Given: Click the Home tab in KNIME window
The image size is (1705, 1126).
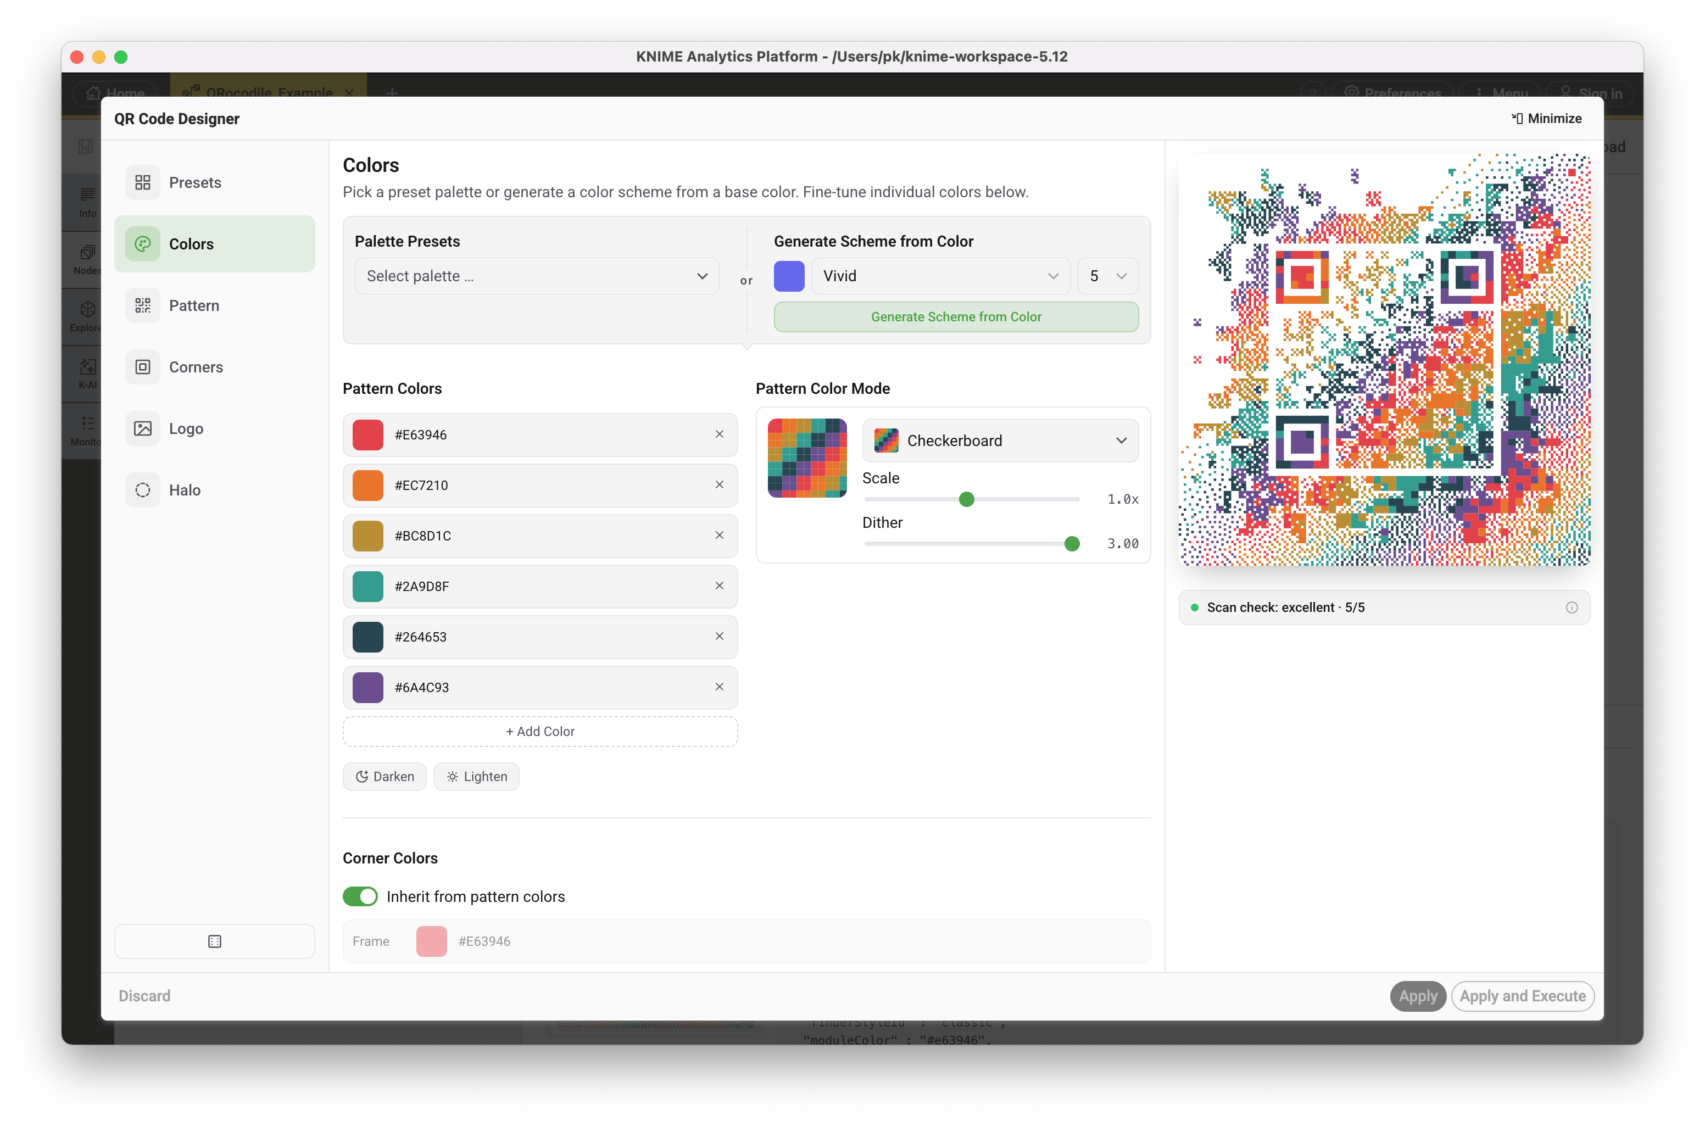Looking at the screenshot, I should [115, 93].
